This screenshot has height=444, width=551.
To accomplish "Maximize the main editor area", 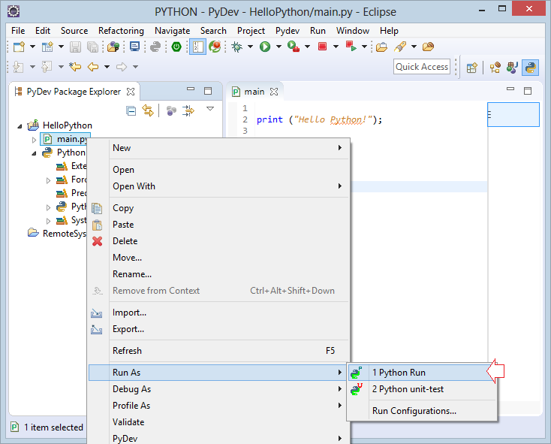I will pos(528,91).
